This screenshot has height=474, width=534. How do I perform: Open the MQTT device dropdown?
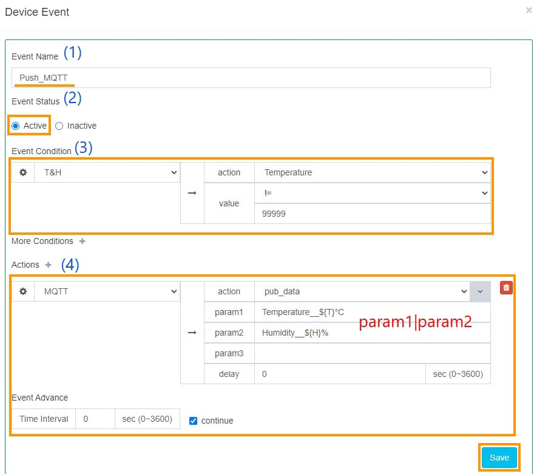click(107, 291)
